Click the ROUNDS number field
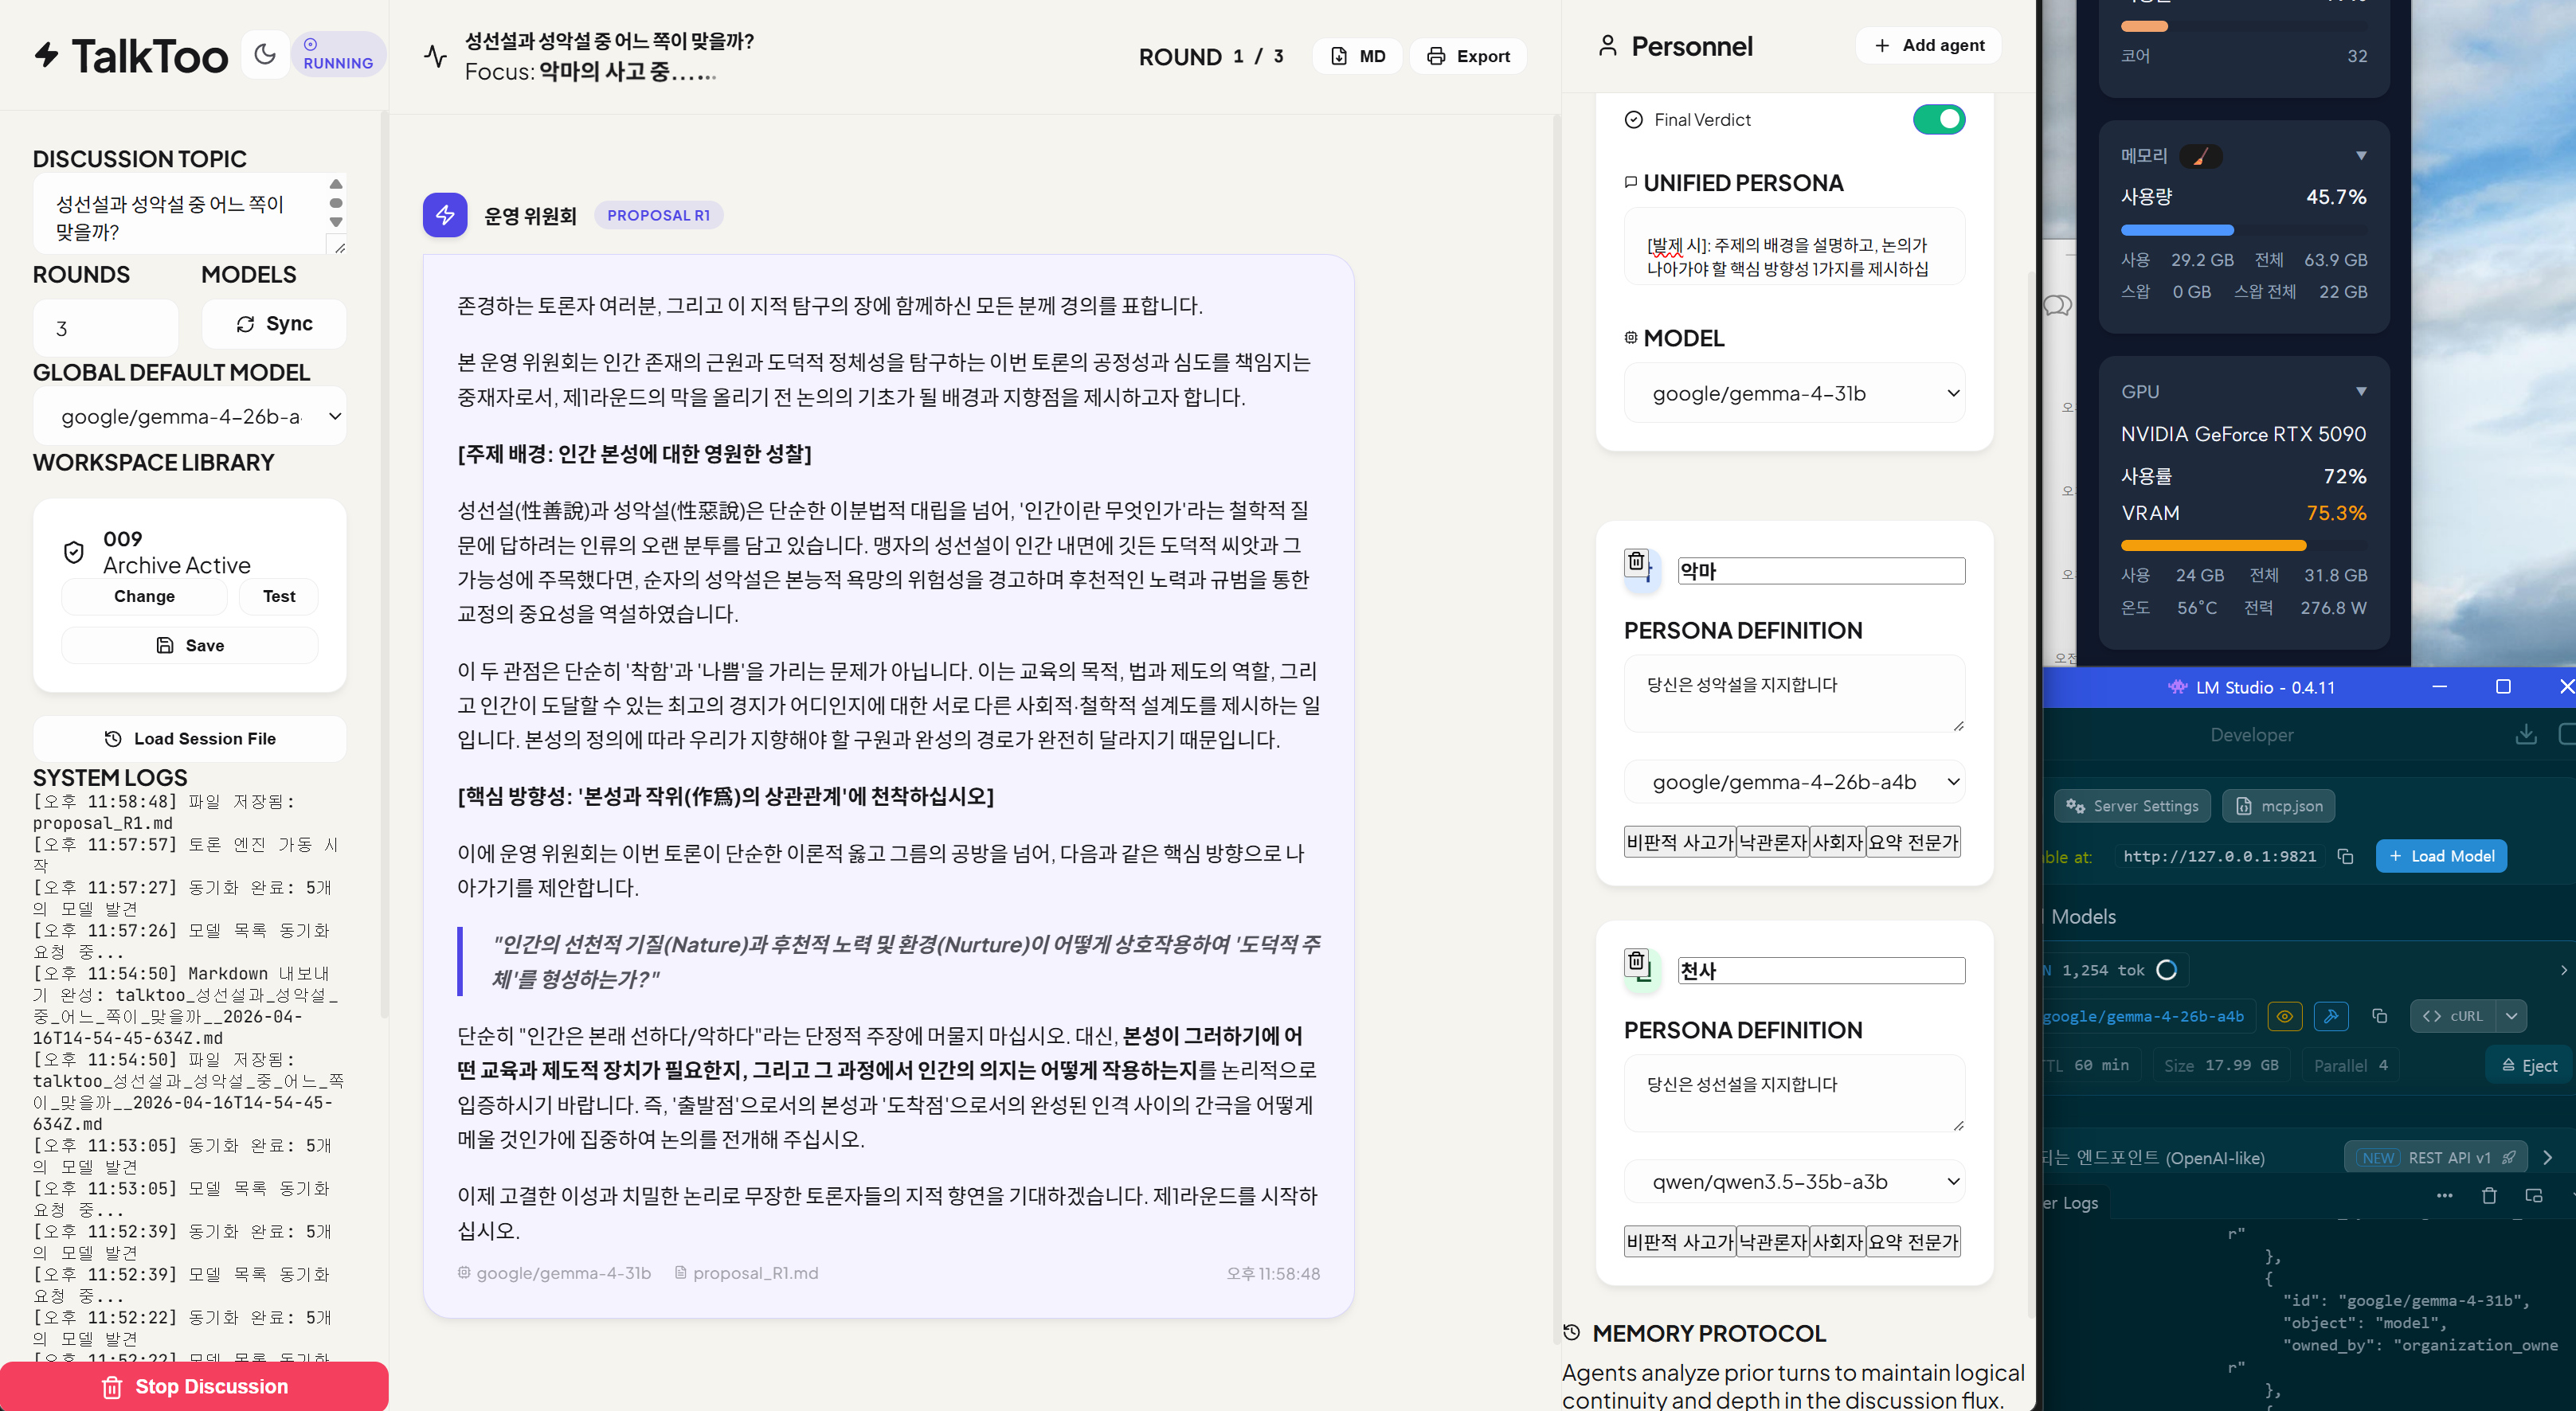The image size is (2576, 1411). coord(106,328)
